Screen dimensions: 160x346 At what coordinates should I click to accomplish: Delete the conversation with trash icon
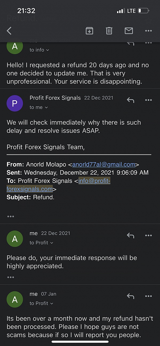coord(109,31)
